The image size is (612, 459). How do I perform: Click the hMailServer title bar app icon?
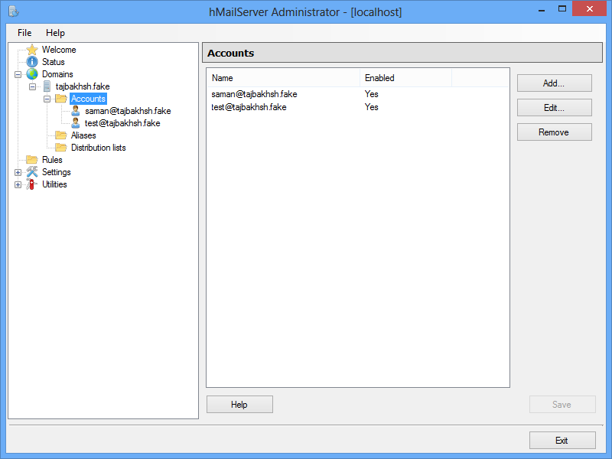pyautogui.click(x=13, y=11)
